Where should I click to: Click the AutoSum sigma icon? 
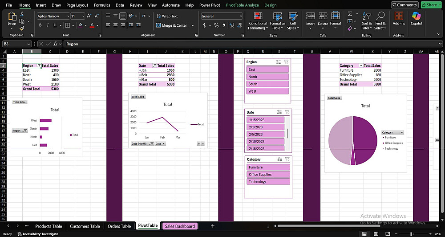pos(350,14)
